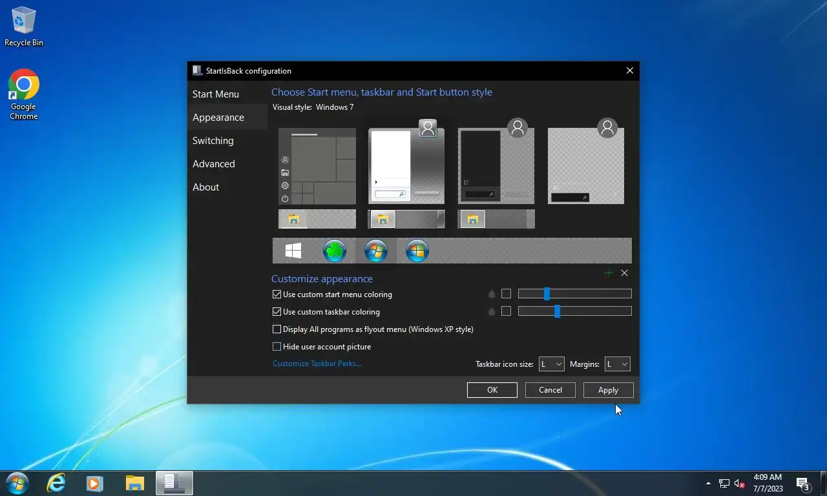Open Windows Media Player from taskbar
The image size is (827, 496).
[x=95, y=483]
